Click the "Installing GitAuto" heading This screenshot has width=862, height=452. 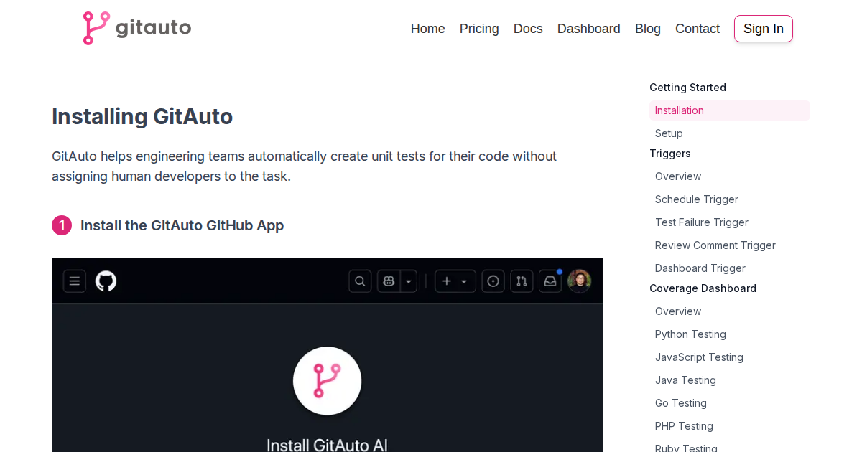coord(142,116)
